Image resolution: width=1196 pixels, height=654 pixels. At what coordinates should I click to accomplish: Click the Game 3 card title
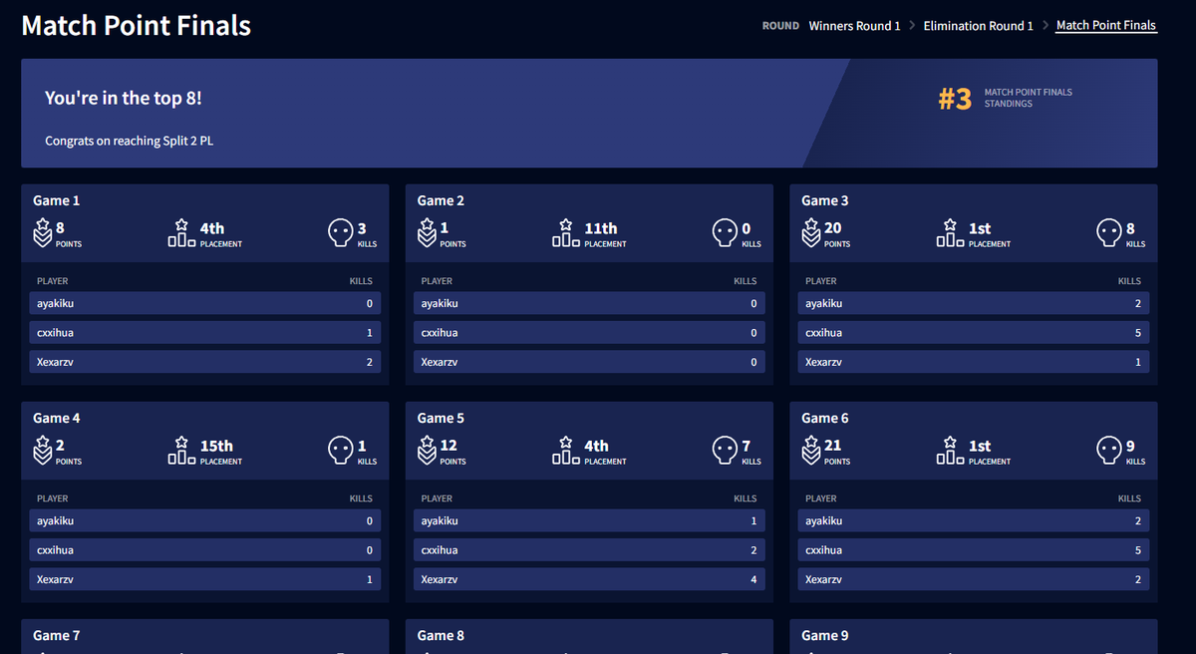[x=825, y=200]
